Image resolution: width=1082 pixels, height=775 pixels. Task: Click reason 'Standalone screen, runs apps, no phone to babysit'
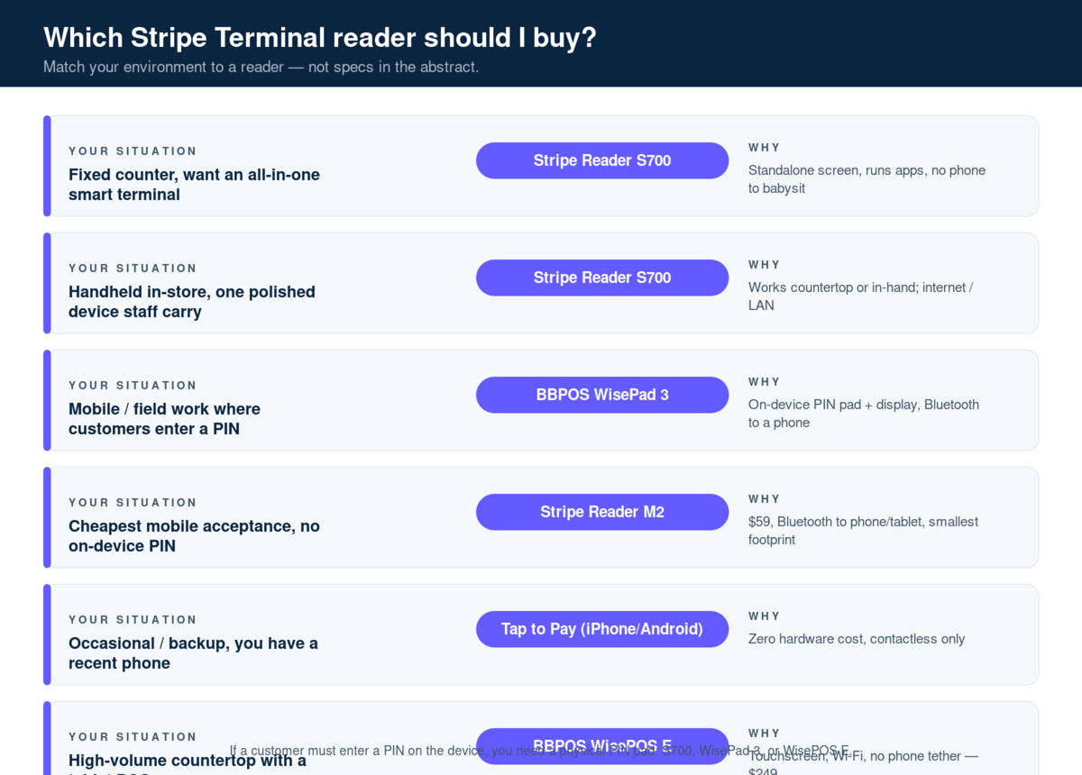point(867,179)
